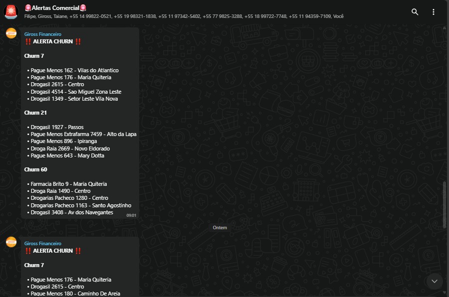Click the Churn 60 heading

point(36,169)
